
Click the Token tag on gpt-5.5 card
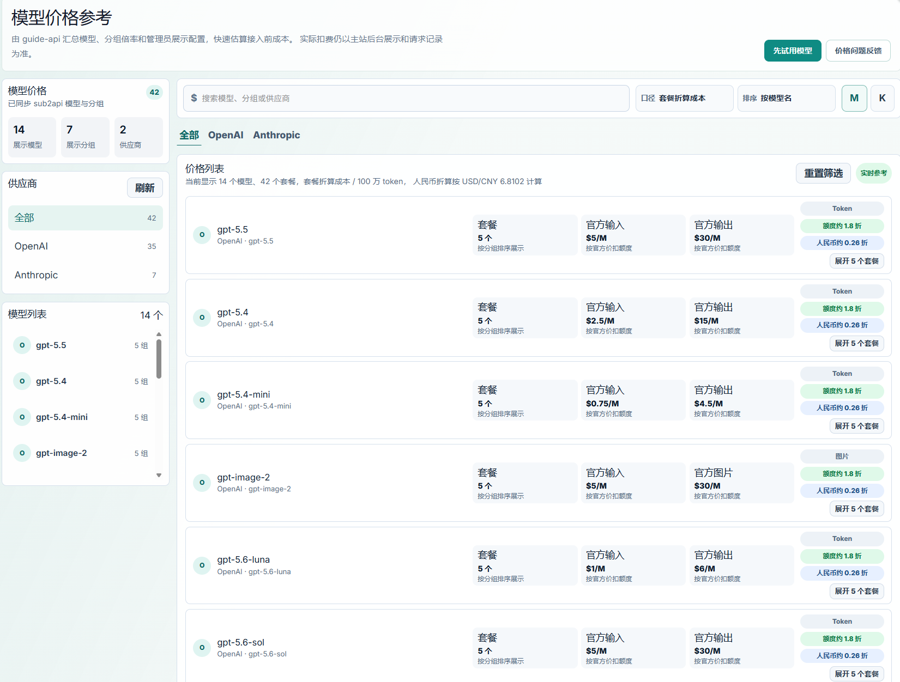[x=842, y=209]
